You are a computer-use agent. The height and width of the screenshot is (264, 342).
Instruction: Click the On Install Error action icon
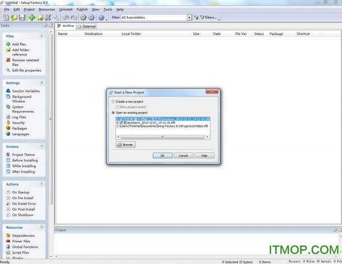(8, 203)
